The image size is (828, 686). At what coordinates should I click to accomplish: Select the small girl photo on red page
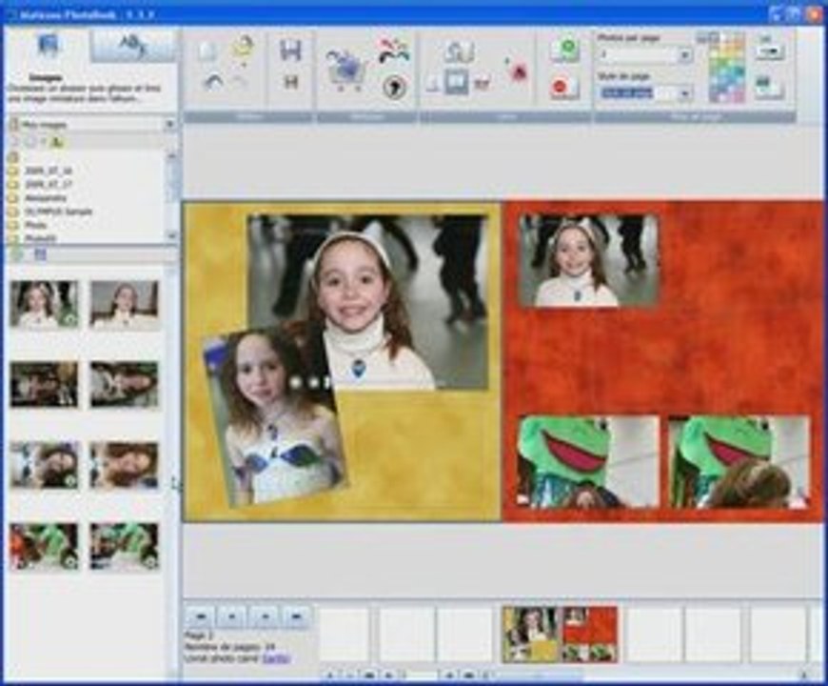588,260
